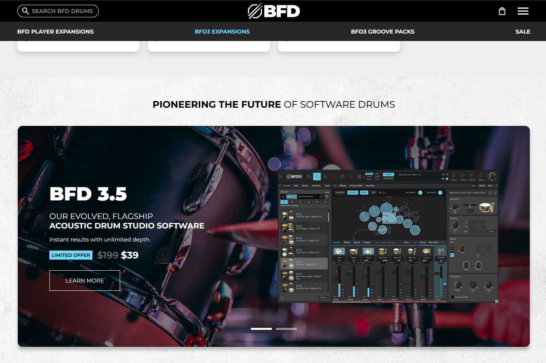
Task: Focus the Search BFD Drums field
Action: click(x=58, y=11)
